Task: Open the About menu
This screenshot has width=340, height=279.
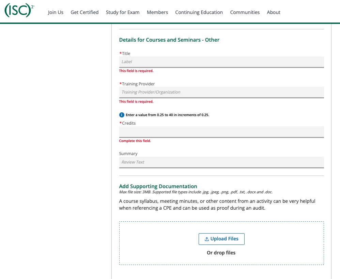Action: tap(274, 12)
